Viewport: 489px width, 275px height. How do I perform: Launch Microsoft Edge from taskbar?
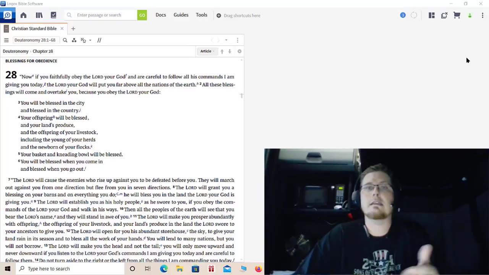coord(164,269)
